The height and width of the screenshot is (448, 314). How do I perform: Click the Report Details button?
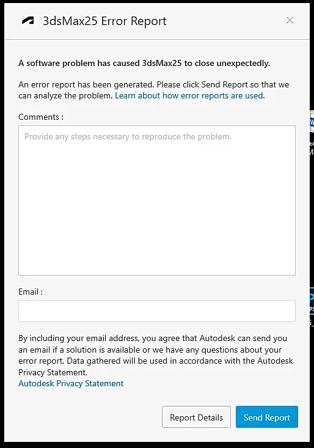click(x=196, y=417)
